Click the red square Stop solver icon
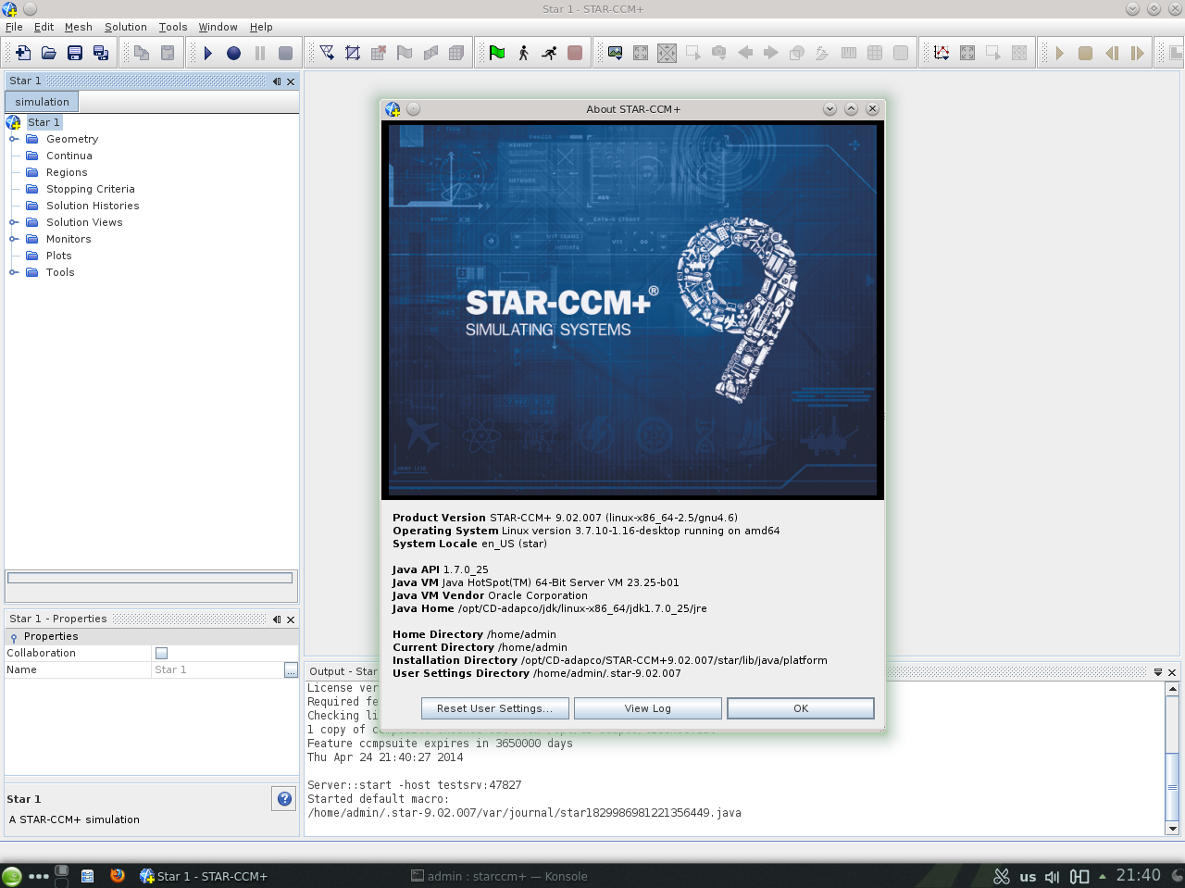1185x888 pixels. click(x=575, y=53)
